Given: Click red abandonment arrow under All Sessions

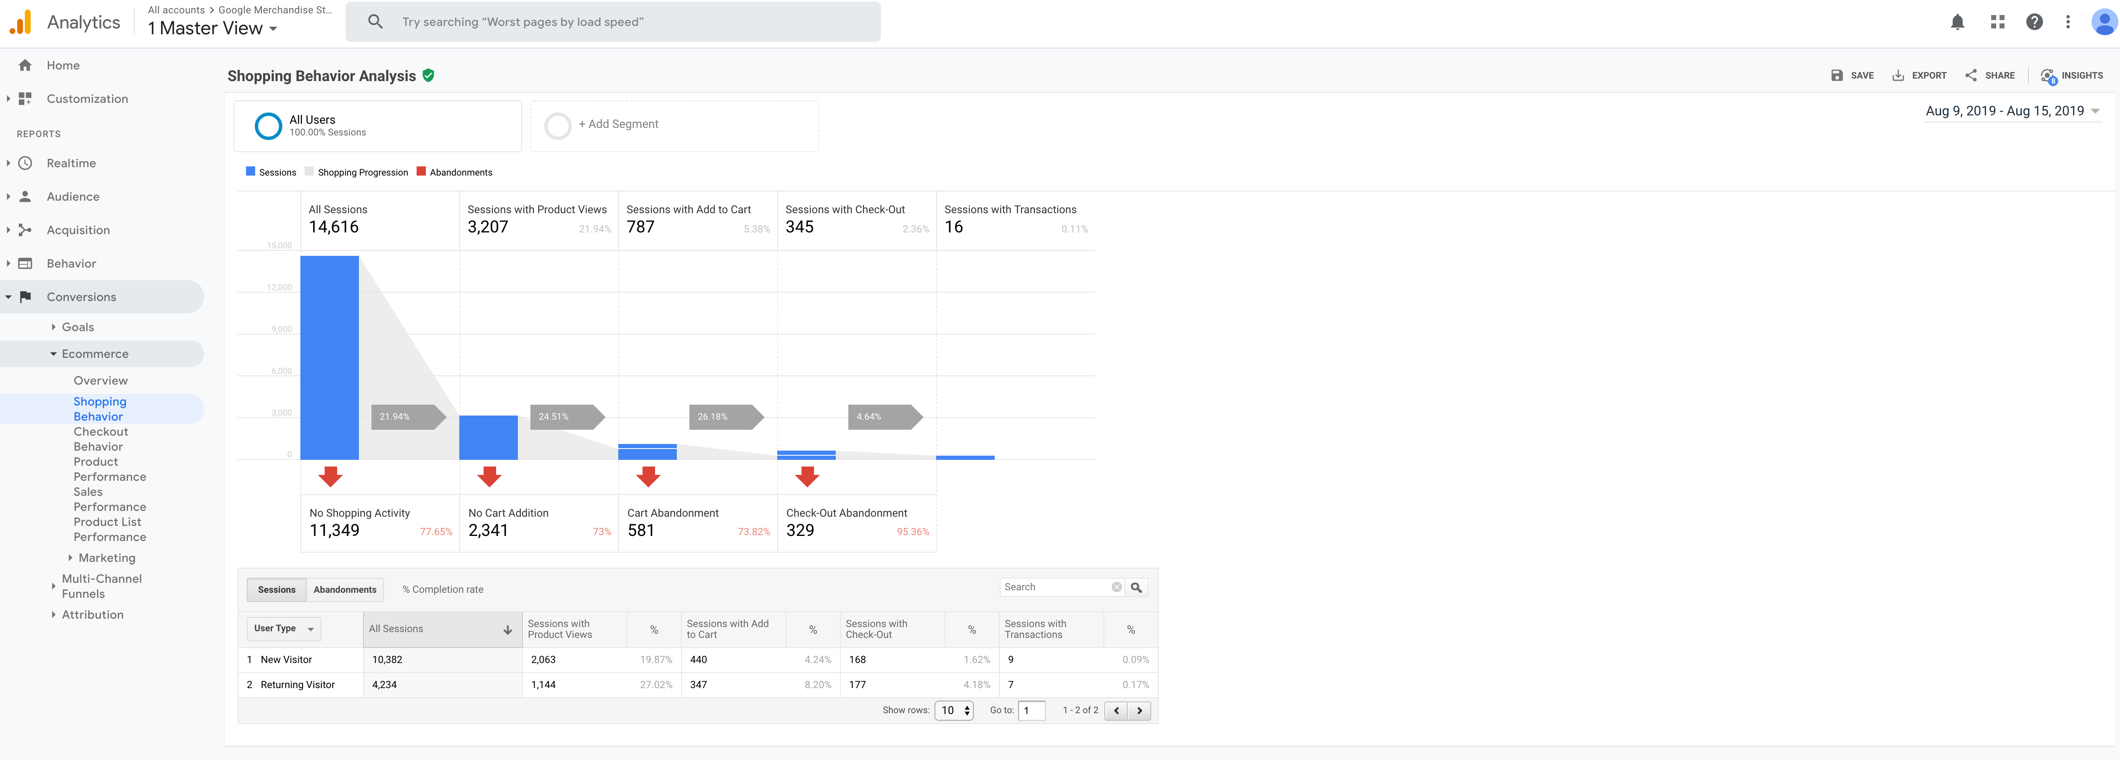Looking at the screenshot, I should coord(330,476).
